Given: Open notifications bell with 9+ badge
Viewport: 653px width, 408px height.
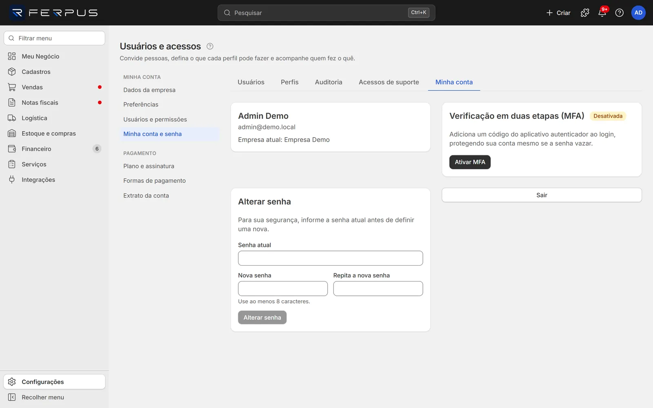Looking at the screenshot, I should (x=602, y=13).
